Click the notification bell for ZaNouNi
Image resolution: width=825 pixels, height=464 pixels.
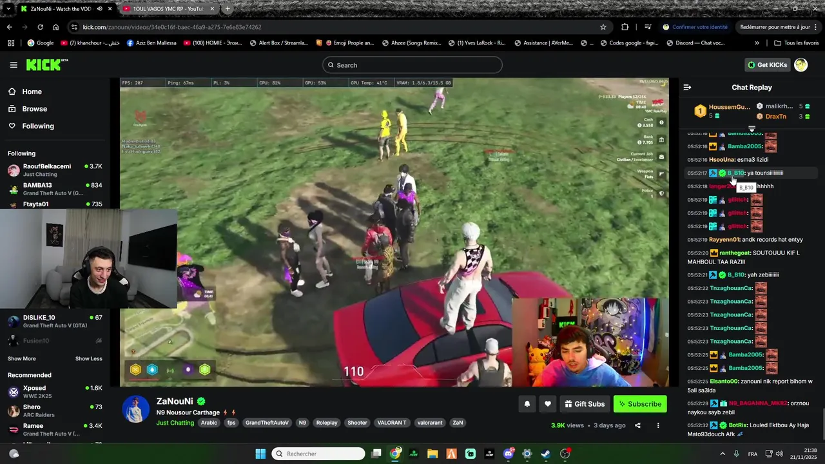[527, 404]
